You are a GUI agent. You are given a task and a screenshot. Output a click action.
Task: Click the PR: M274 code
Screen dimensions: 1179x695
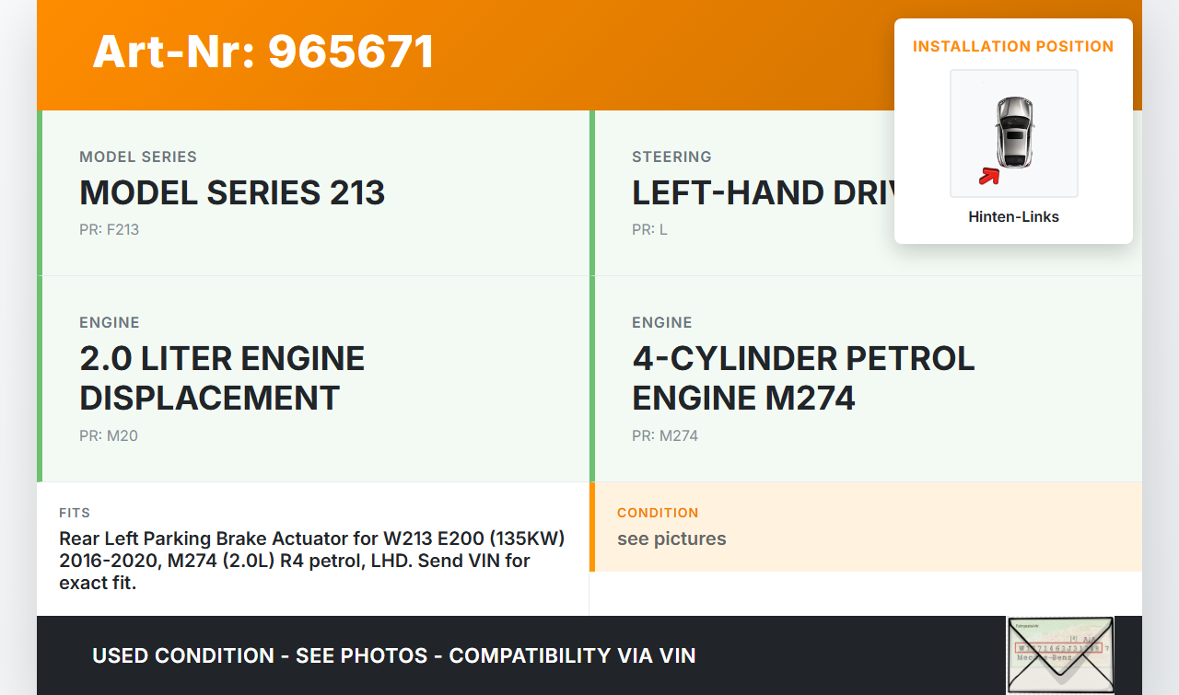point(665,435)
